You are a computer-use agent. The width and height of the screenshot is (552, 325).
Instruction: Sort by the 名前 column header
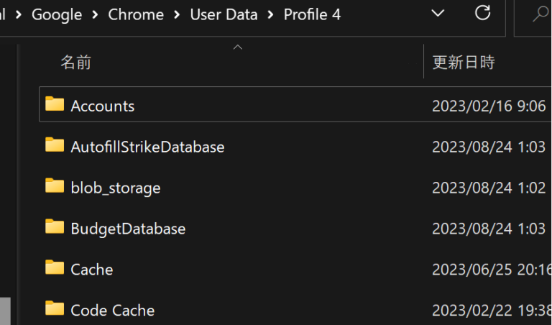tap(75, 63)
